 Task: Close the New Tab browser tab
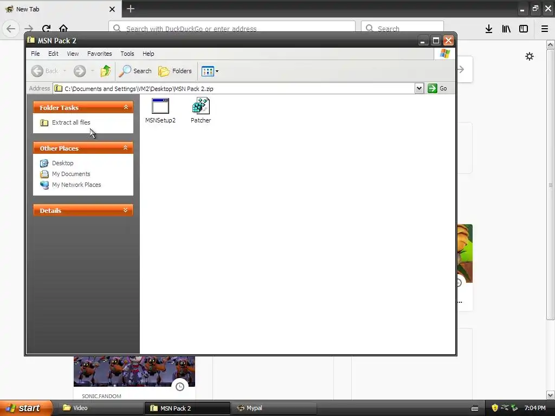[112, 9]
